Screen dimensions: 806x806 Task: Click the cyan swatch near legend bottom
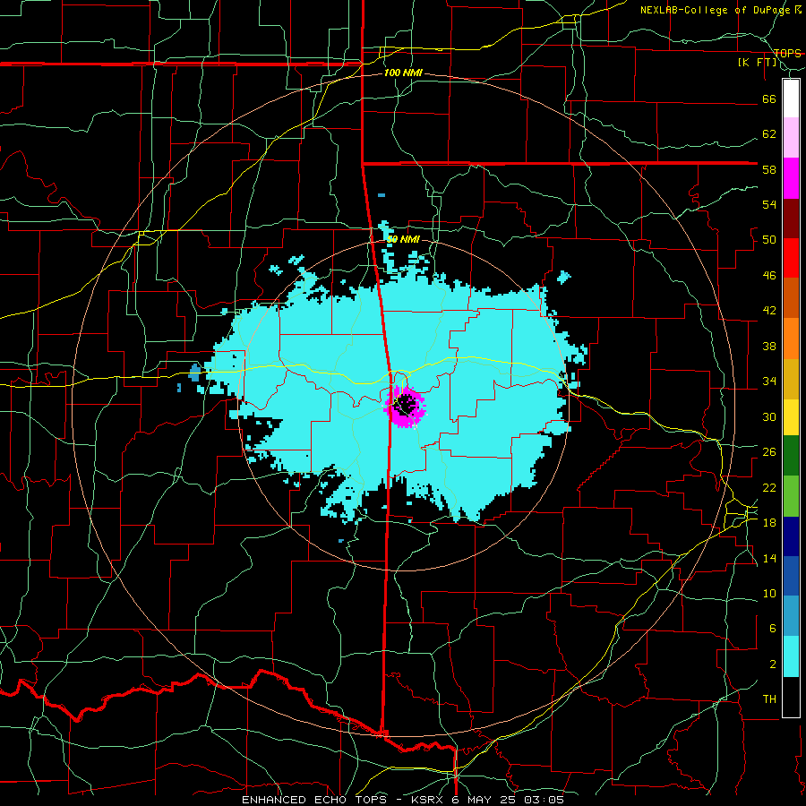click(x=791, y=656)
